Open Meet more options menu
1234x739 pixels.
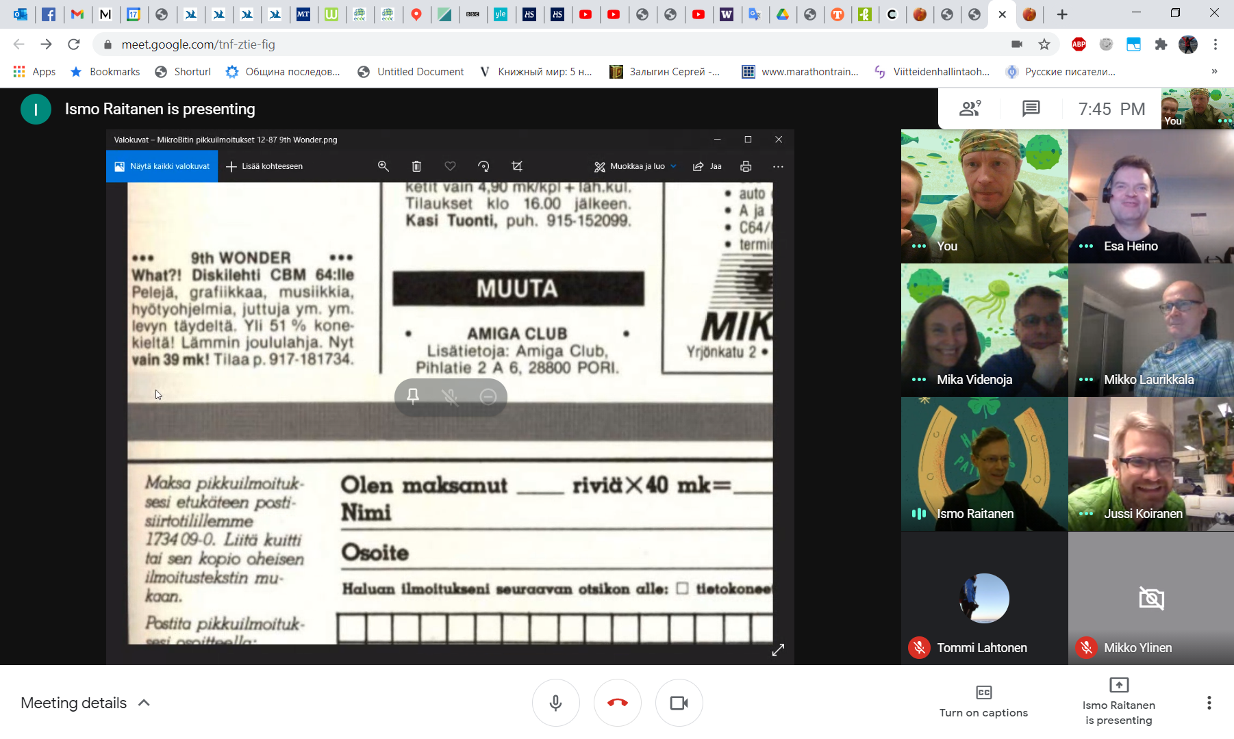[x=1209, y=703]
